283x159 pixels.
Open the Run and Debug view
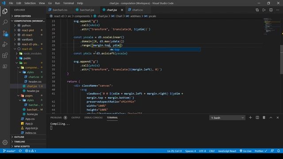tap(5, 44)
